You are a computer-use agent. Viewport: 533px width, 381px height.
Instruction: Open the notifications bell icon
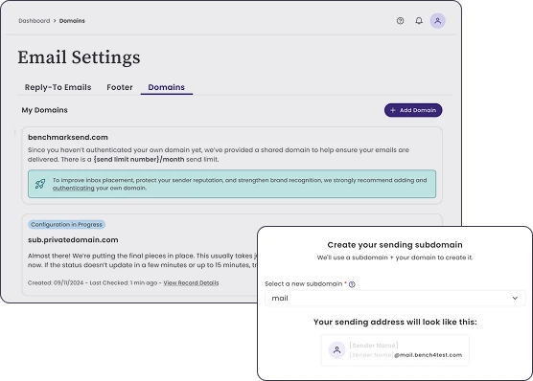click(x=419, y=21)
